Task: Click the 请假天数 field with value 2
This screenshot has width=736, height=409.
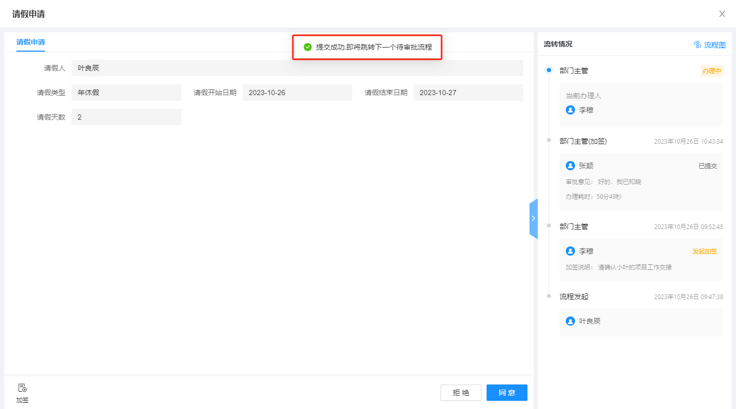Action: coord(126,117)
